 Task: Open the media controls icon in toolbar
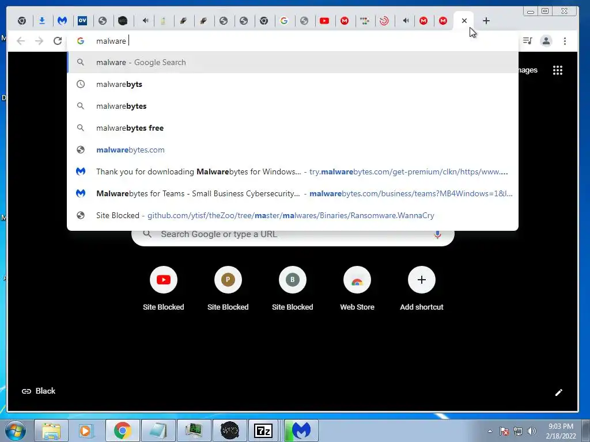pyautogui.click(x=528, y=41)
